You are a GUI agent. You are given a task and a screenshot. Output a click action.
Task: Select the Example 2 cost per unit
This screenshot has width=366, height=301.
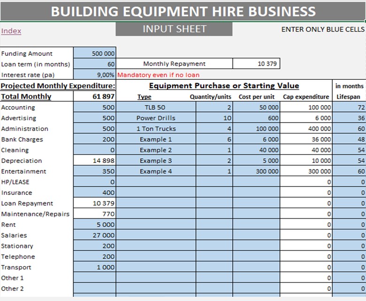tap(256, 150)
